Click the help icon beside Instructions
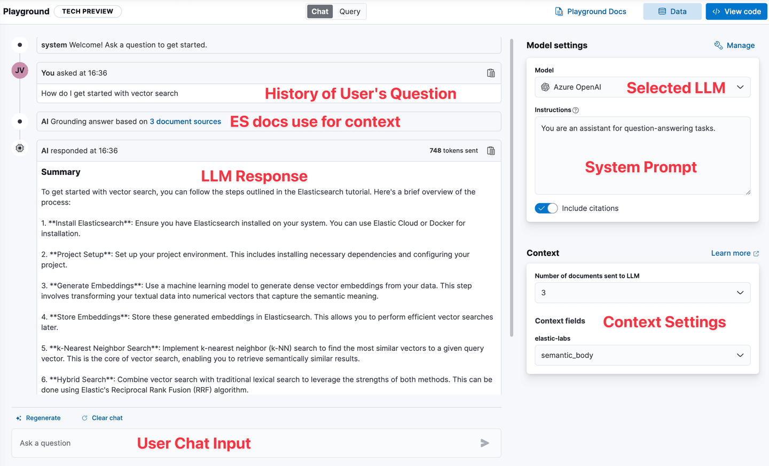This screenshot has height=466, width=769. coord(576,110)
